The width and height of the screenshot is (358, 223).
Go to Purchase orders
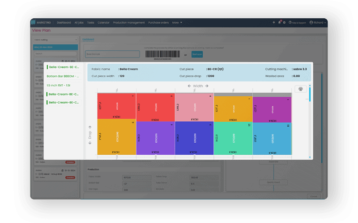[x=158, y=22]
